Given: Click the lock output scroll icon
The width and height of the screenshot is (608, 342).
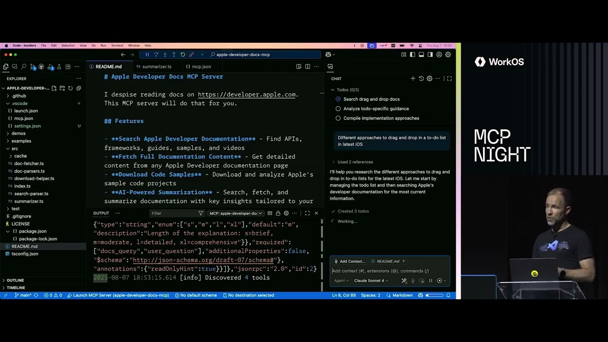Looking at the screenshot, I should click(x=278, y=213).
